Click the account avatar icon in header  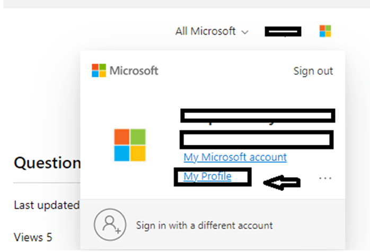pos(325,31)
